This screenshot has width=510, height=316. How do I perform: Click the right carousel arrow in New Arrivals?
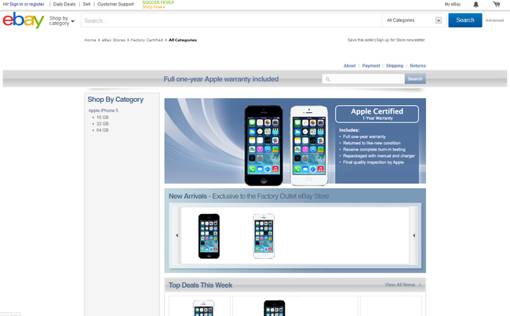413,235
